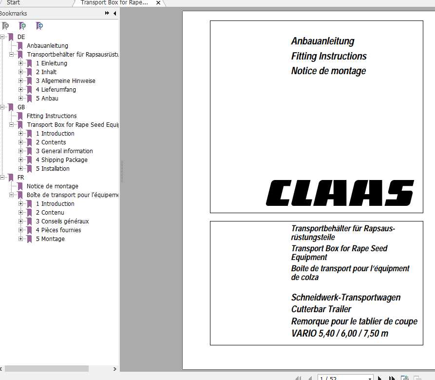Go to 4 Shipping Package bookmark
435x380 pixels.
[61, 160]
